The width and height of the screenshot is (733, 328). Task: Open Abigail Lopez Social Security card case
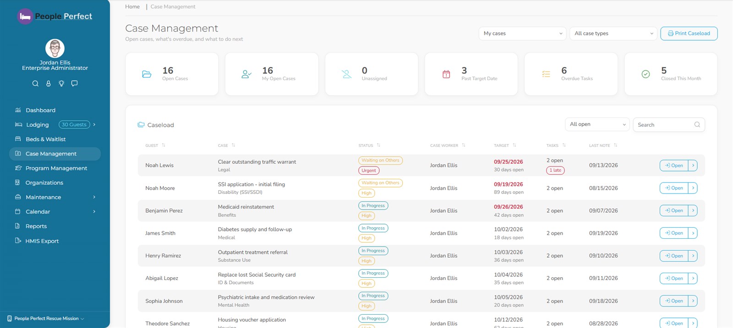point(674,278)
